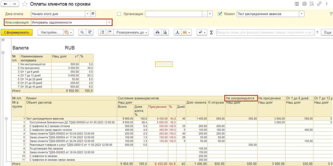Add report to favorites with star icon

coord(25,4)
